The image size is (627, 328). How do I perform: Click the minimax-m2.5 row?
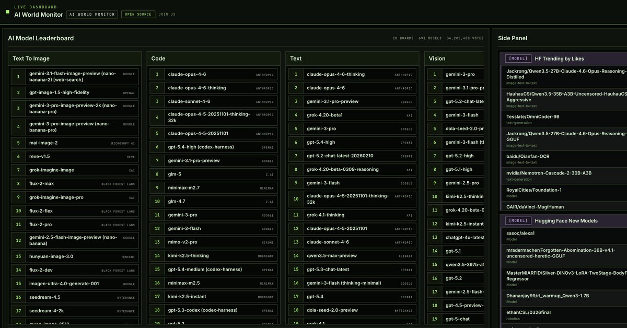(214, 283)
